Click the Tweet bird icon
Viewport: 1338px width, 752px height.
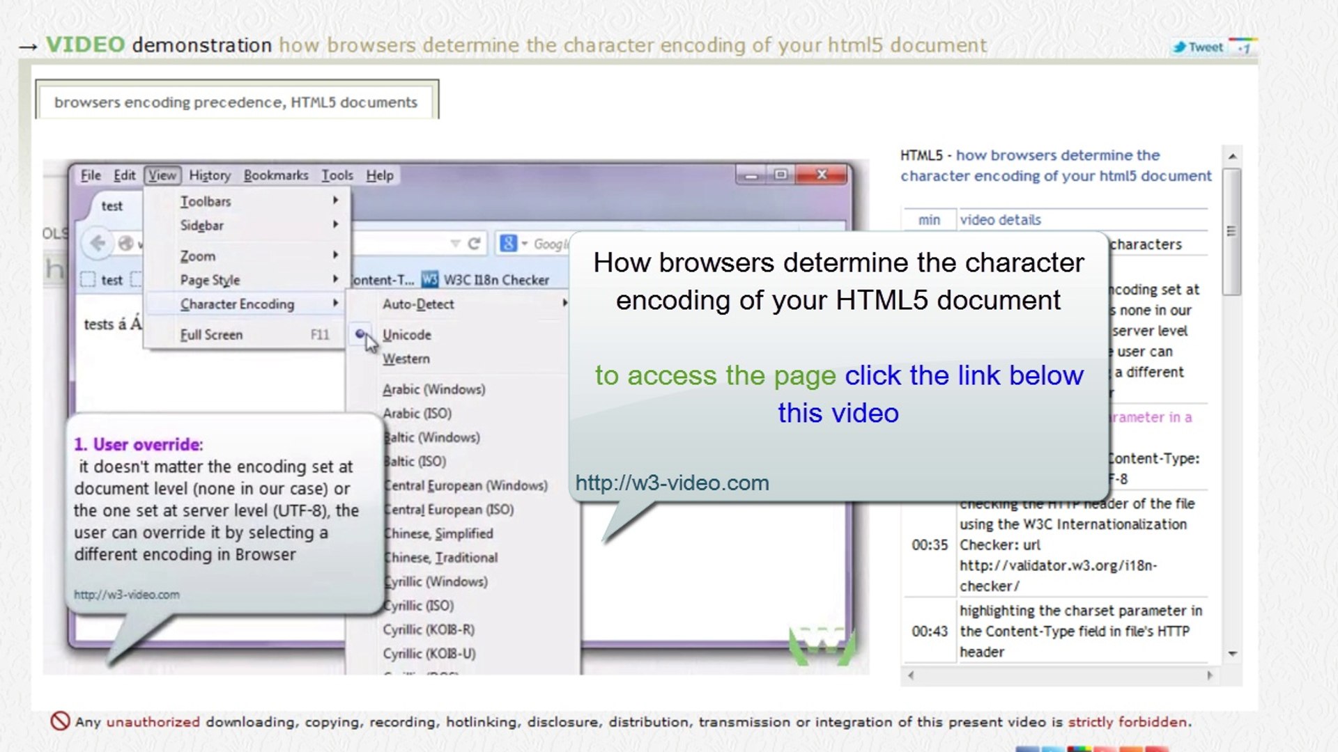(x=1179, y=47)
